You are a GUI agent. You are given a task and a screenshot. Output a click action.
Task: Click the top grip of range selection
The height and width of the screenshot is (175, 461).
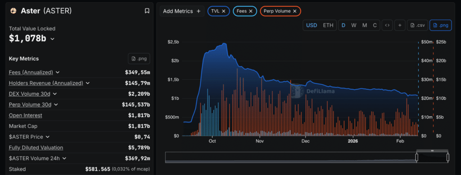pos(432,151)
